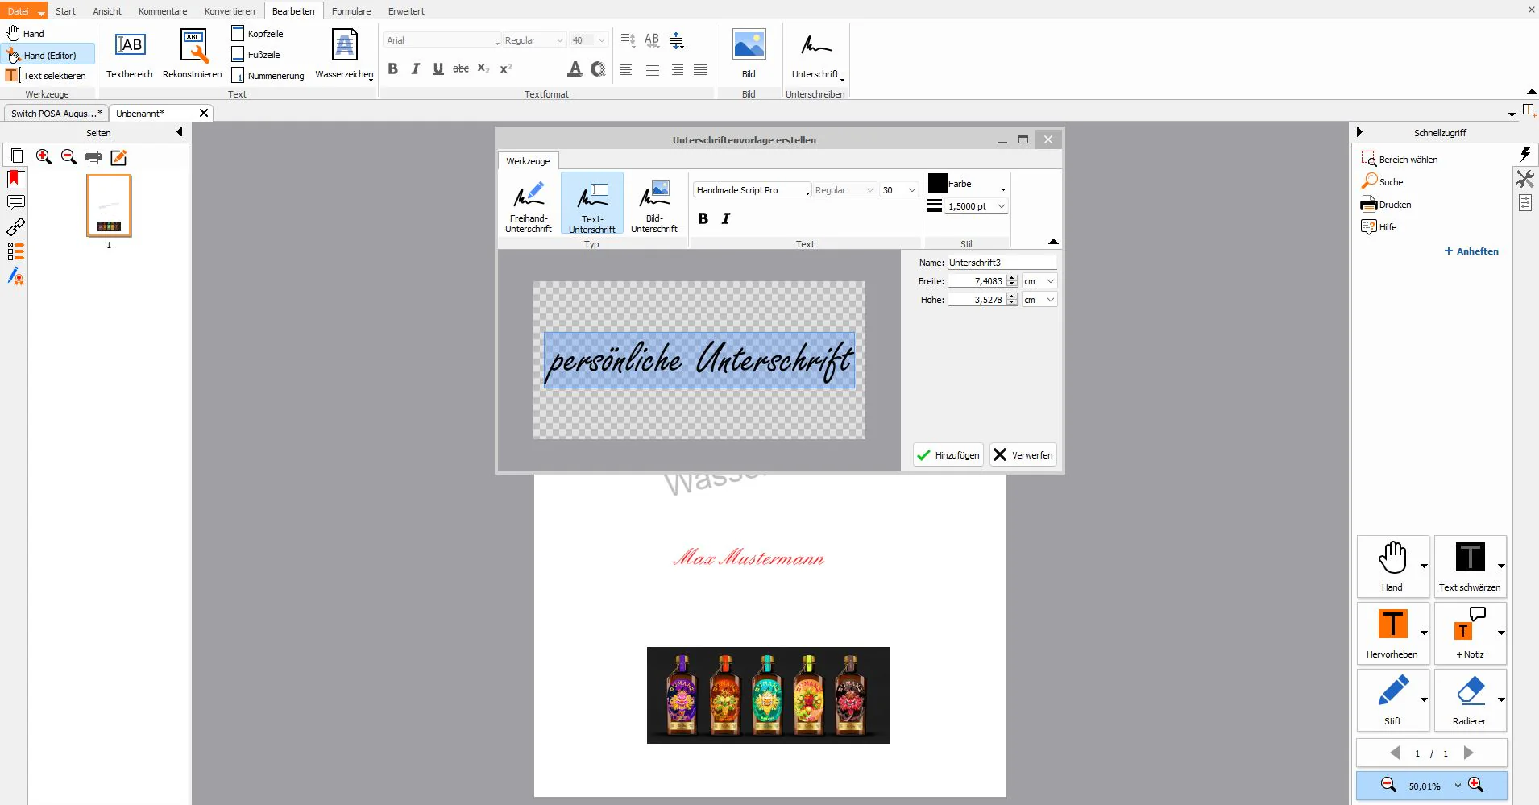
Task: Click Kopfzeile in the ribbon
Action: (x=258, y=34)
